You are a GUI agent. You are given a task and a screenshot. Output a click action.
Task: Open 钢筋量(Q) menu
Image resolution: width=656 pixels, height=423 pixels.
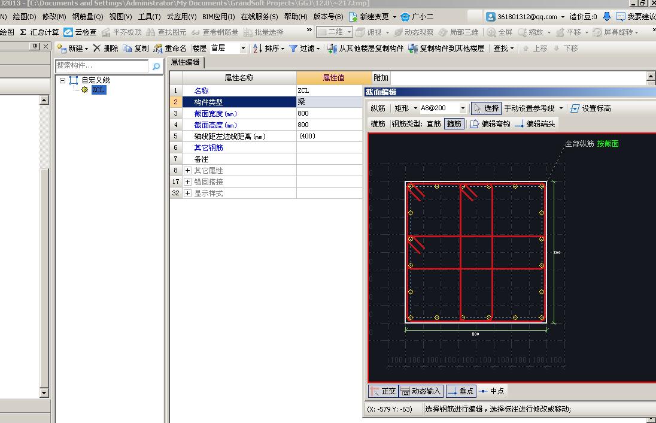[87, 17]
